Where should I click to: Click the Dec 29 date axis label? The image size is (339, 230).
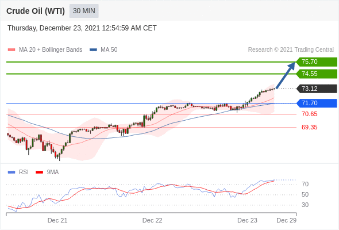(287, 220)
